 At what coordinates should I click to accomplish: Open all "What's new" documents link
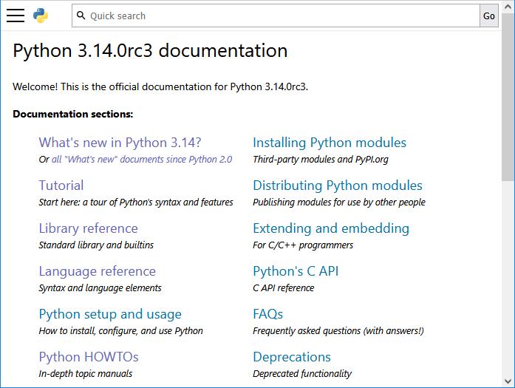coord(141,160)
